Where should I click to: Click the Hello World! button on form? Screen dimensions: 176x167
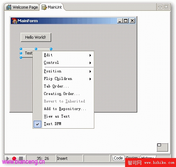click(x=36, y=37)
